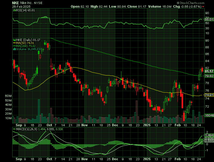Click the Chg -0.55 (-0.67%) value
Screen dimensions: 214x162
pyautogui.click(x=187, y=6)
